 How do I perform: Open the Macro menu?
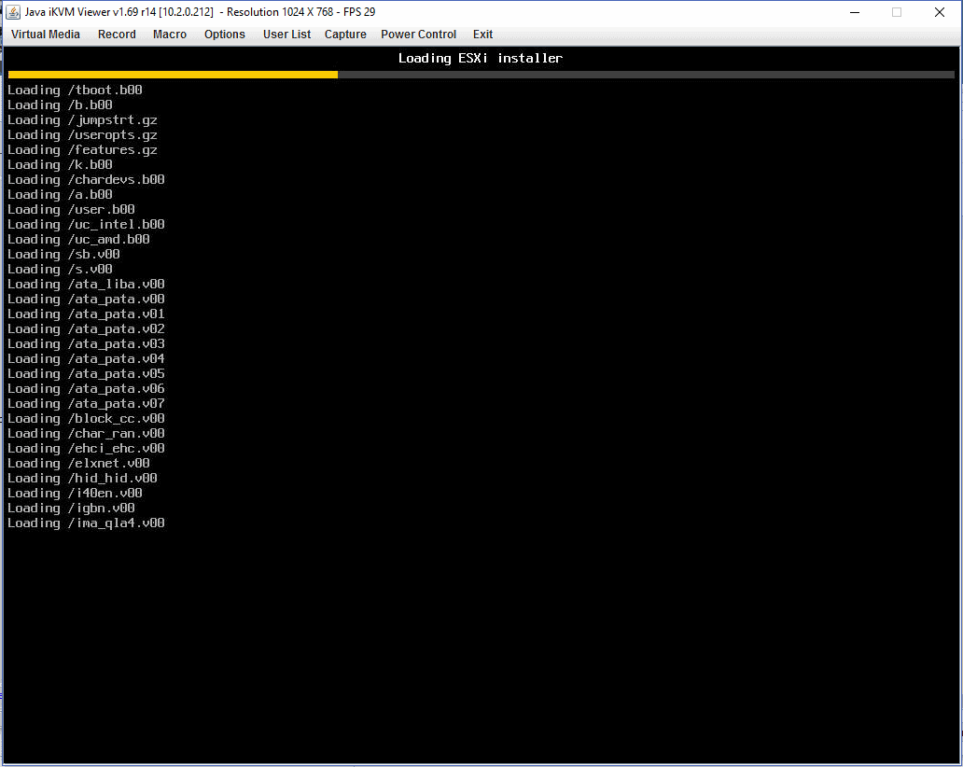pos(170,35)
